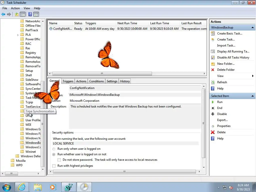Click End action for selected item
This screenshot has width=256, height=192.
(x=219, y=108)
